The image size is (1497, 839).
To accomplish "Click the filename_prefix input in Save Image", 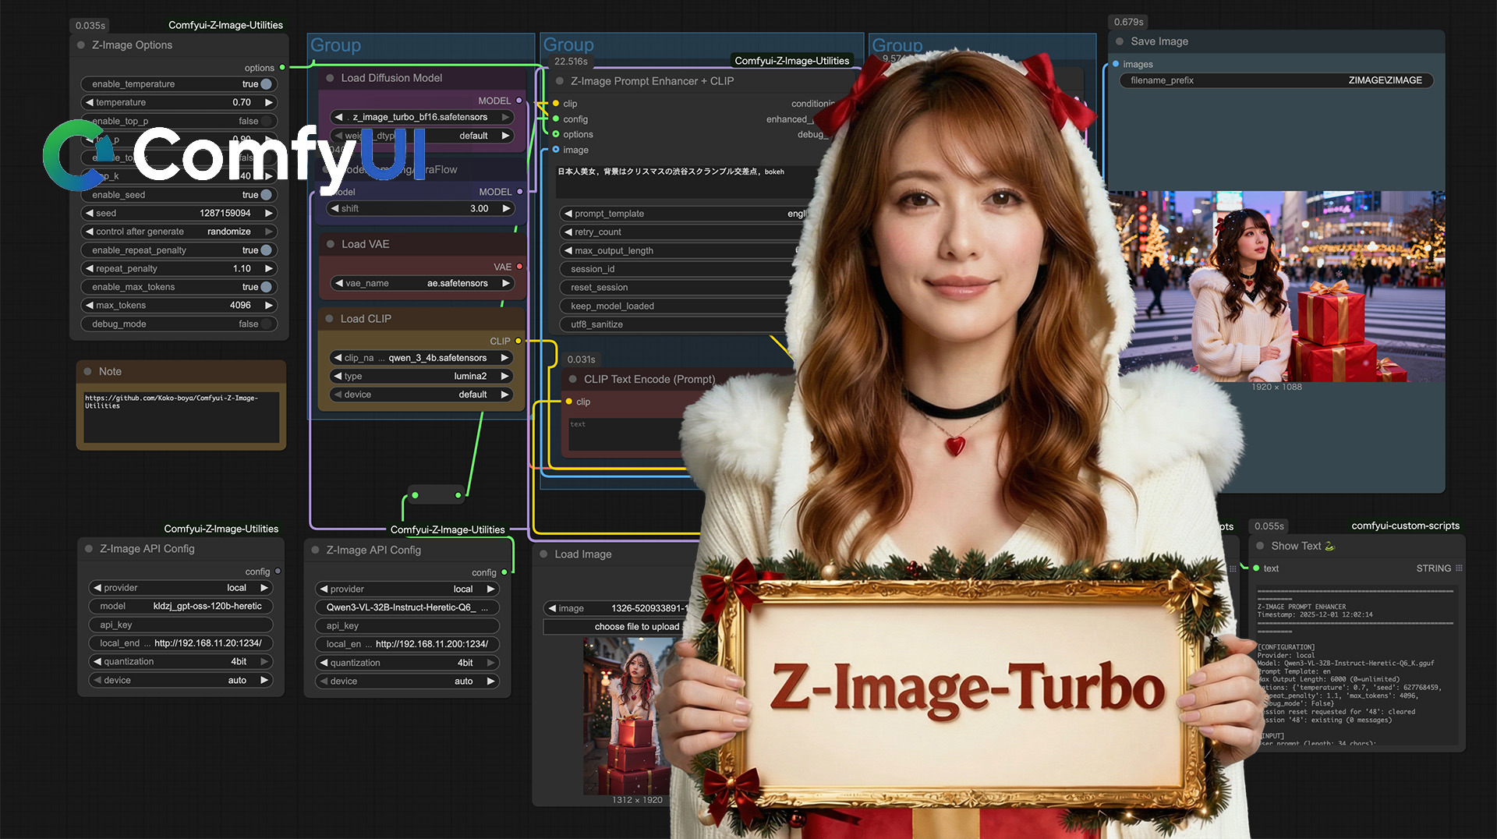I will [x=1276, y=80].
